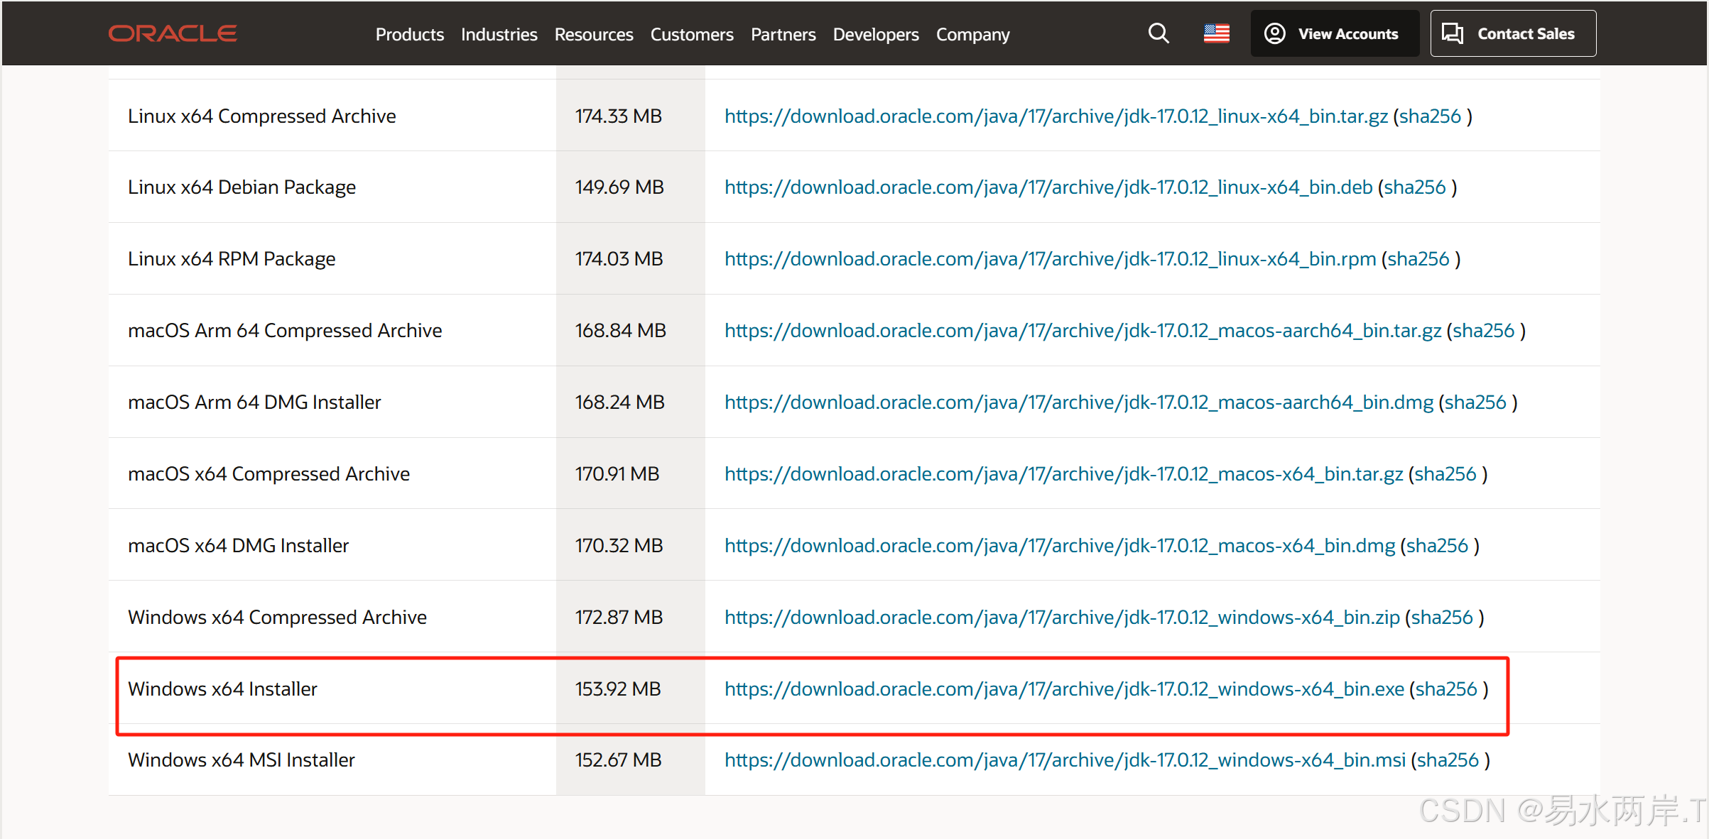Open the Industries menu

[x=499, y=34]
